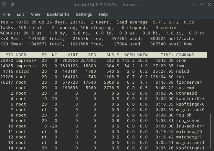214x151 pixels.
Task: Click the 26.3 memory percentage value
Action: tap(142, 60)
